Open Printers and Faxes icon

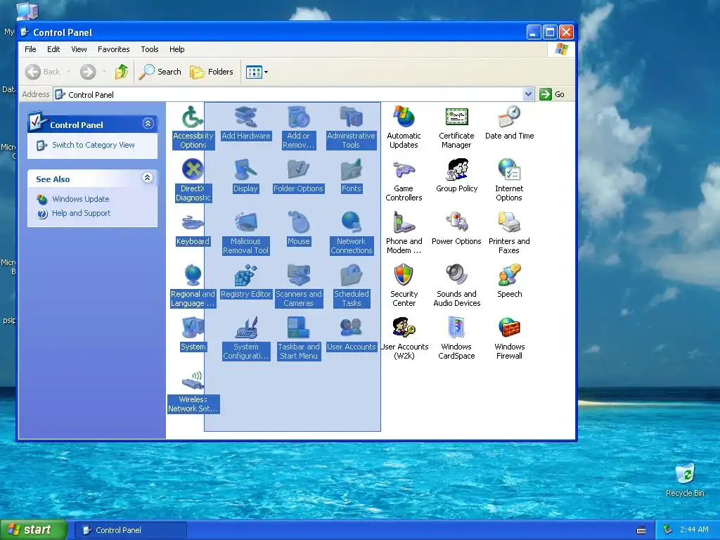coord(509,223)
